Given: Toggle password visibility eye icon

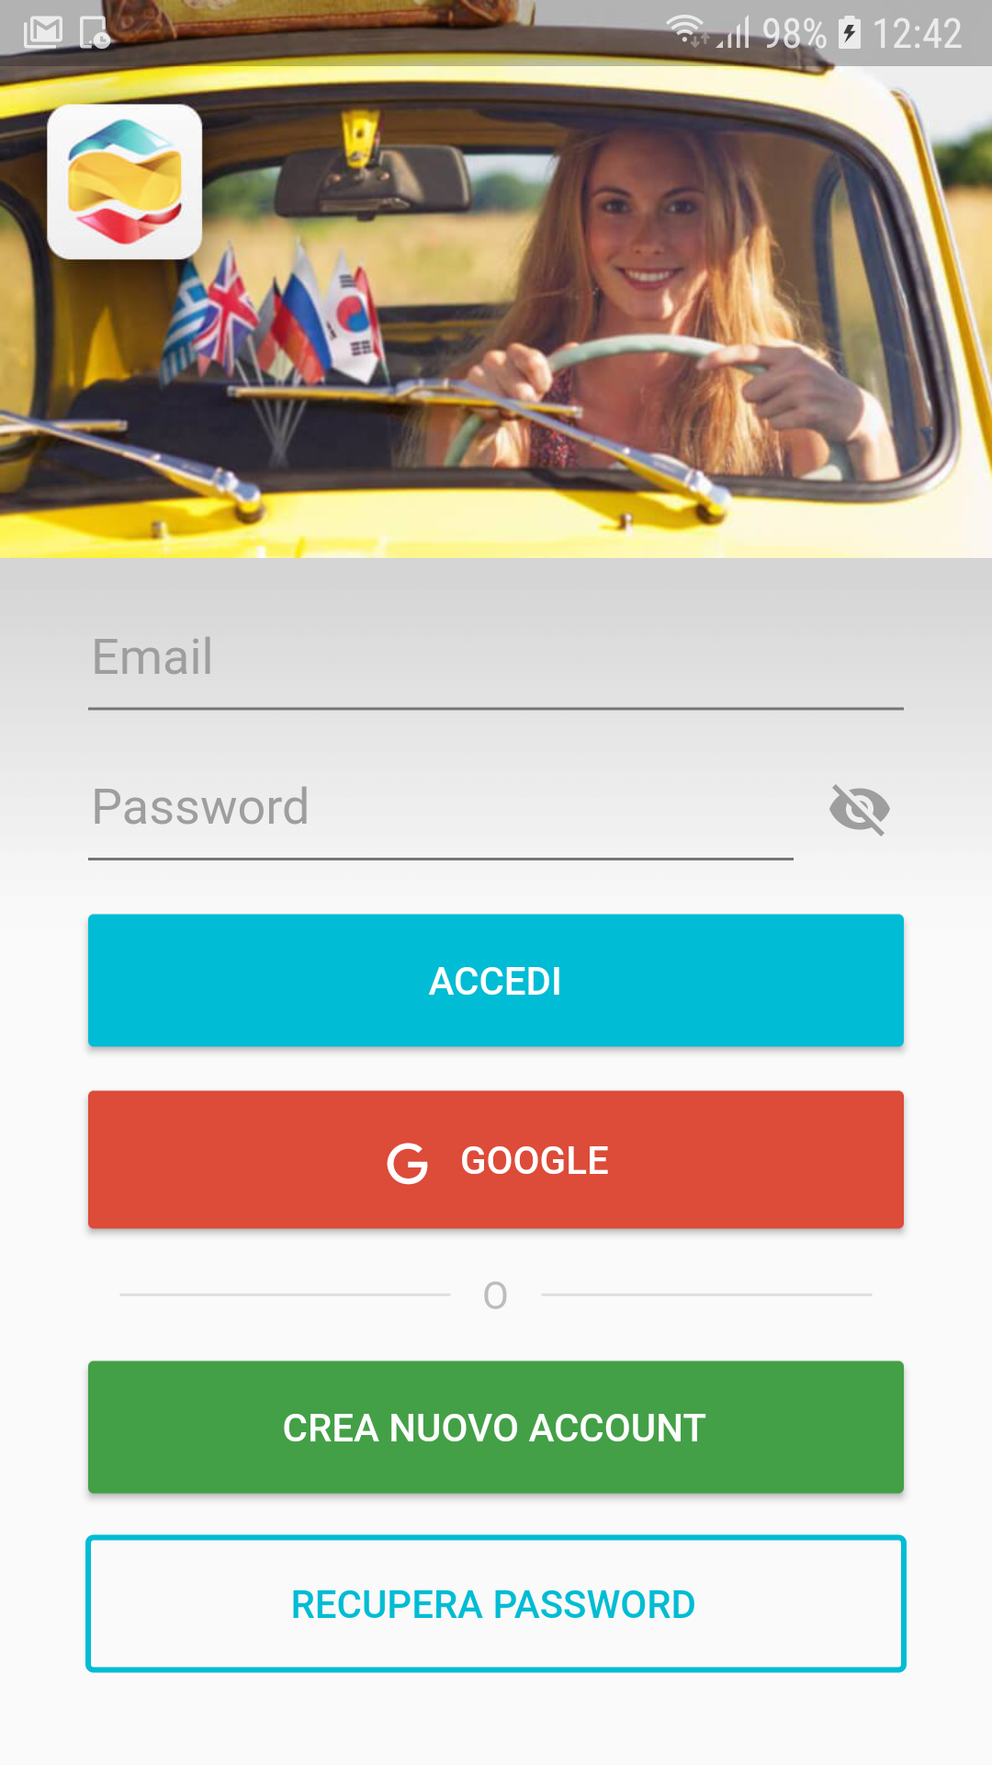Looking at the screenshot, I should click(x=860, y=809).
